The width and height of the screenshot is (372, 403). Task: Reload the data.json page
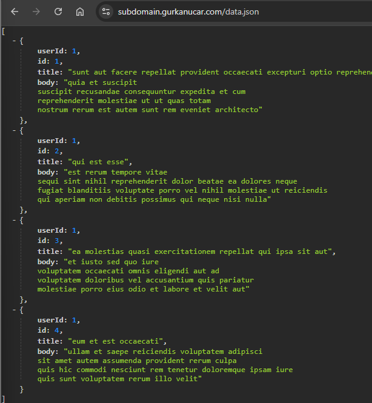(x=58, y=12)
